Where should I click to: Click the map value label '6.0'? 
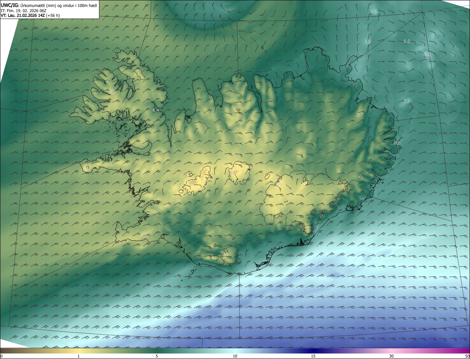[406, 41]
